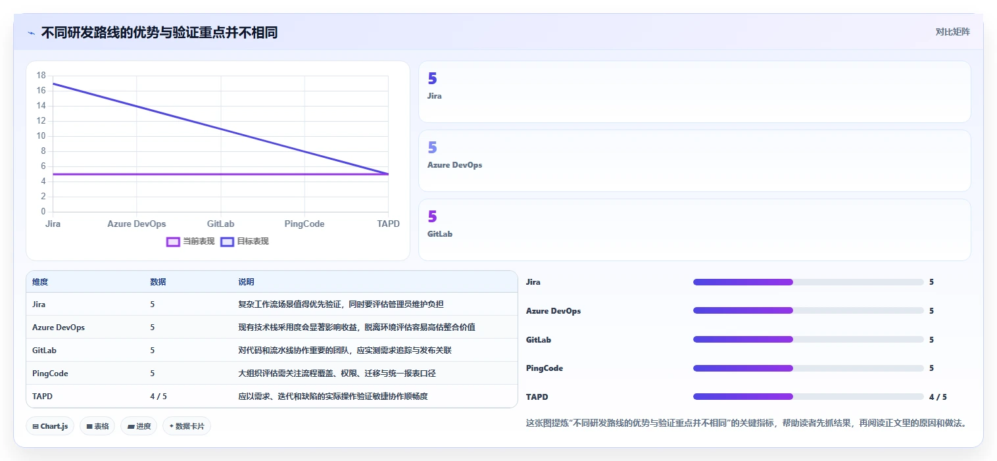This screenshot has width=997, height=461.
Task: Click the PingCode label in progress list
Action: pos(545,368)
